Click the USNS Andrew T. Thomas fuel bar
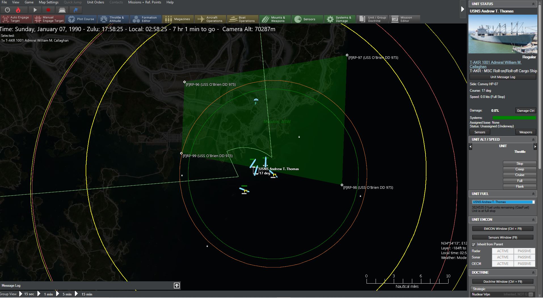This screenshot has width=543, height=298. [x=503, y=202]
